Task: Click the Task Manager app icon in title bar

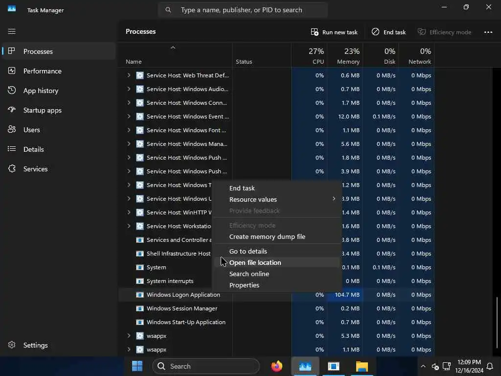Action: coord(12,9)
